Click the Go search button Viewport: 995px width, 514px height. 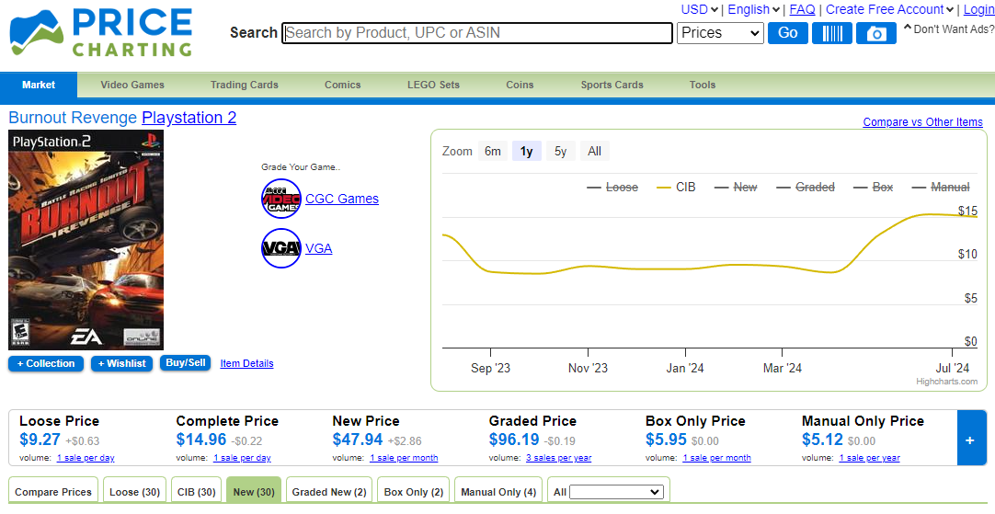[x=787, y=33]
